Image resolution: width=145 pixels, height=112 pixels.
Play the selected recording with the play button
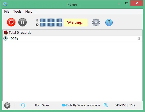click(7, 106)
